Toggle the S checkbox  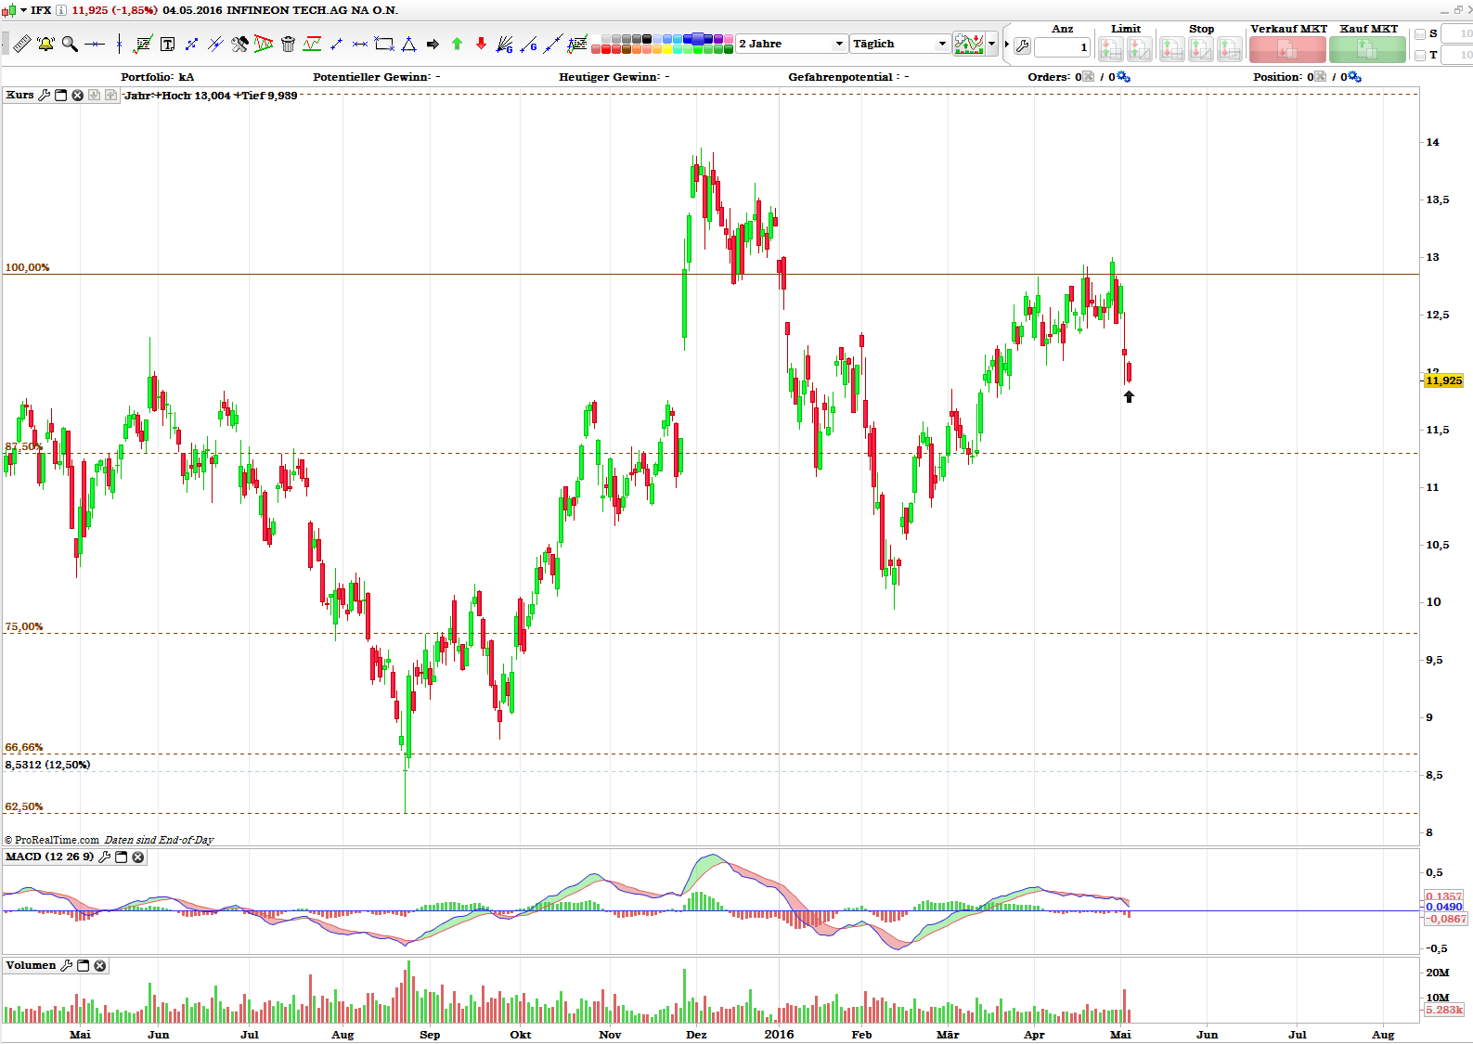click(1420, 33)
